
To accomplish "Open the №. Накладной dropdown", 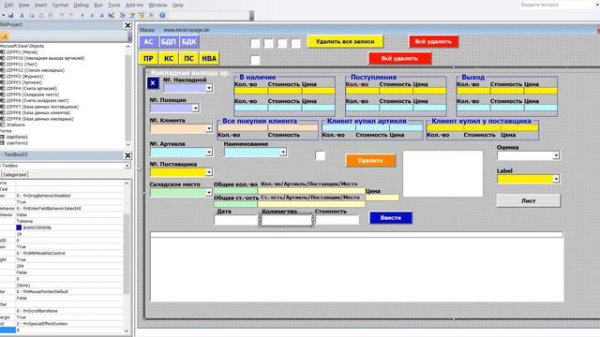I will pyautogui.click(x=209, y=88).
